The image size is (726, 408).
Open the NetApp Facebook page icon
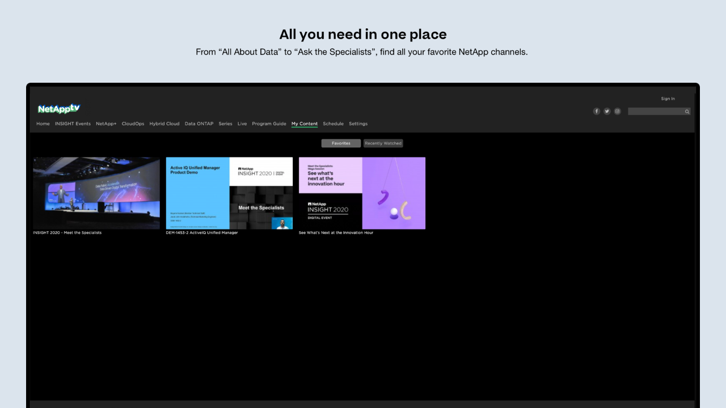(596, 111)
